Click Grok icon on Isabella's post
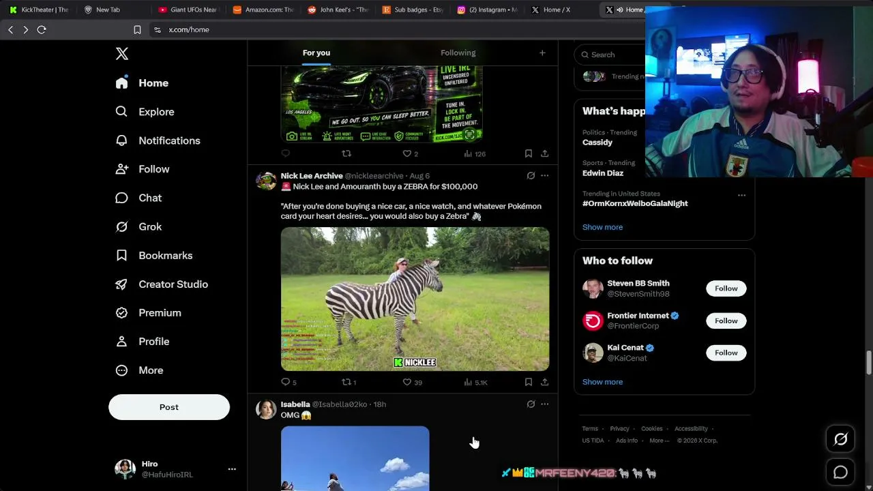873x491 pixels. [531, 404]
